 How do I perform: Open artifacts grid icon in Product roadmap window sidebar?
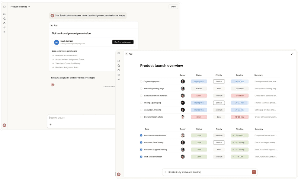coord(4,28)
